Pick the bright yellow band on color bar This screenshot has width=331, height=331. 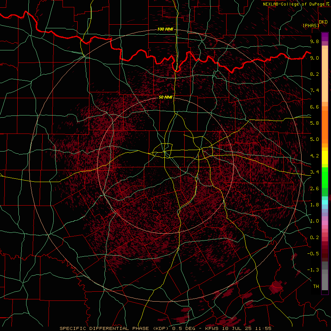[x=325, y=157]
